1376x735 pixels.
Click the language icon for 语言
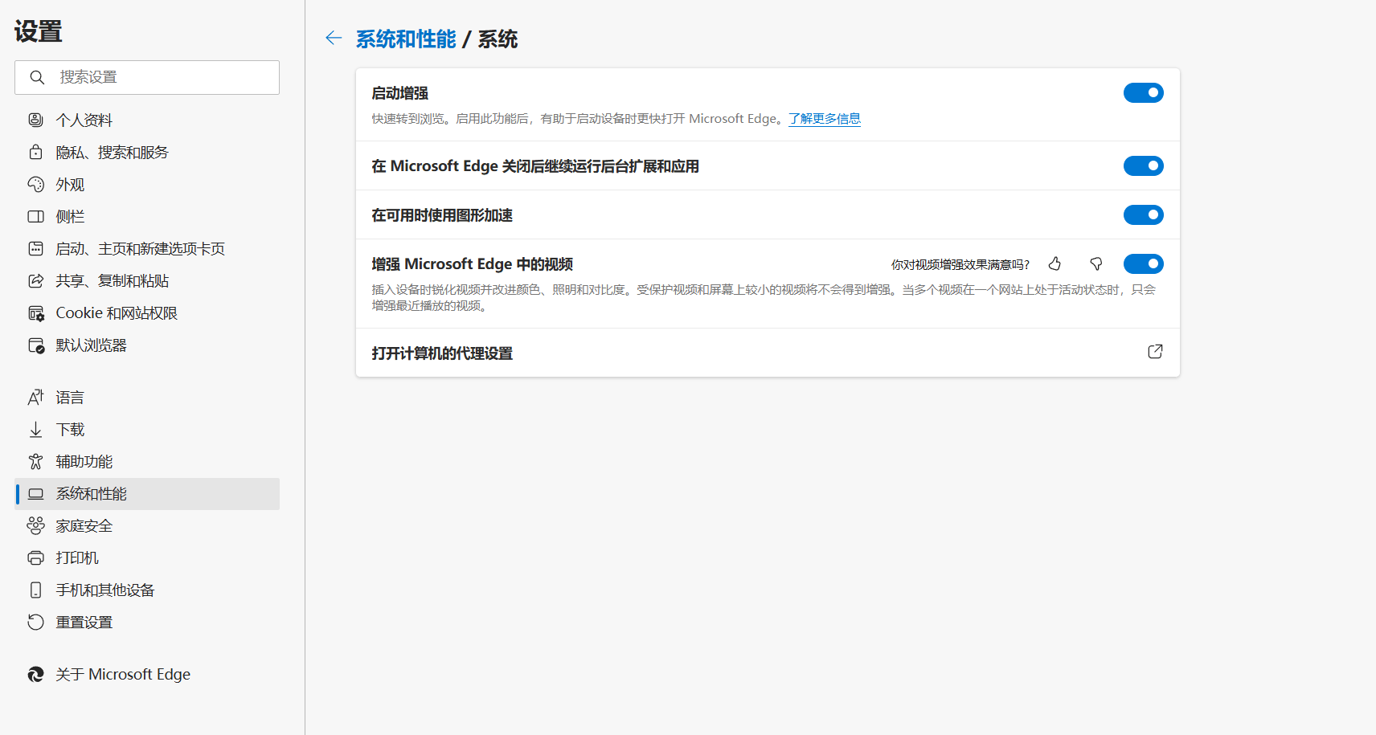[x=35, y=397]
